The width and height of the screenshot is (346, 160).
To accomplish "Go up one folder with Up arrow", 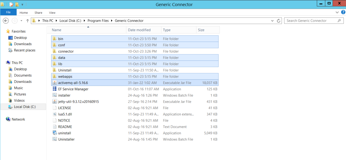I will point(28,21).
